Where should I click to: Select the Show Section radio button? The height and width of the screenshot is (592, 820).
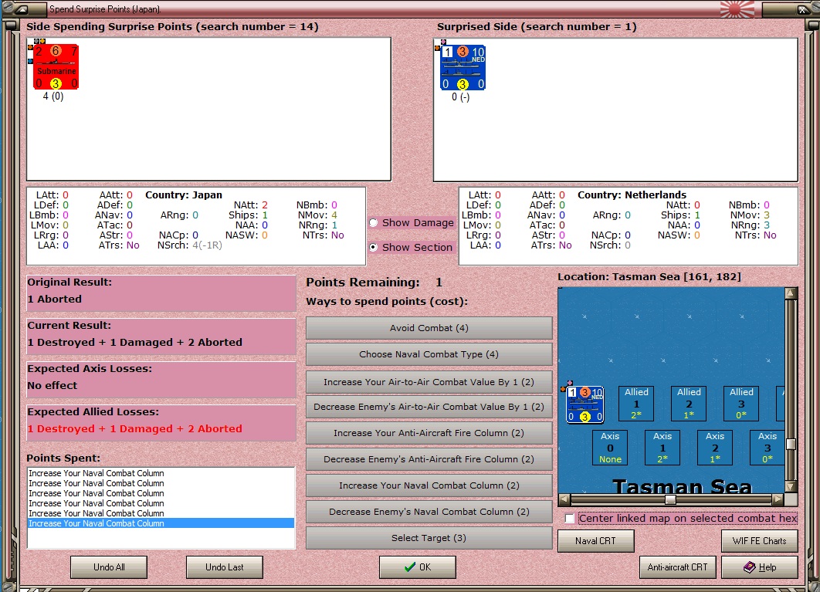374,247
